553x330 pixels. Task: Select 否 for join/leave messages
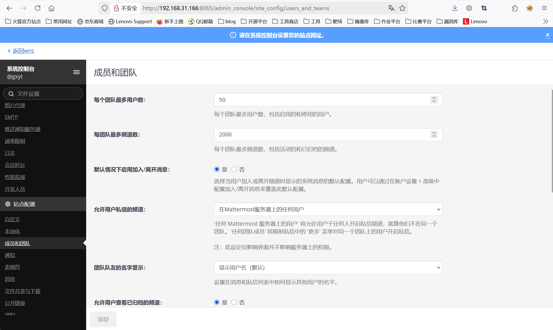click(x=234, y=169)
